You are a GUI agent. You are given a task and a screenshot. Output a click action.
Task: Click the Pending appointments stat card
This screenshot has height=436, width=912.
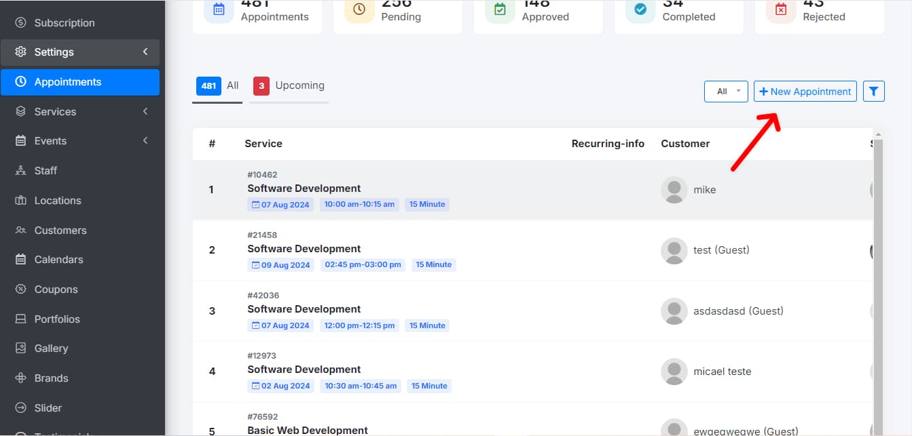(397, 14)
